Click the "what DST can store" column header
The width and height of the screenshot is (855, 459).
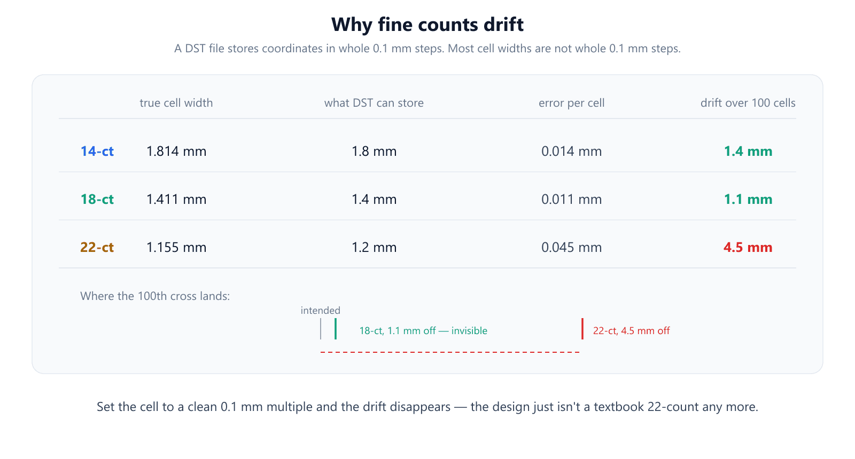pyautogui.click(x=374, y=103)
